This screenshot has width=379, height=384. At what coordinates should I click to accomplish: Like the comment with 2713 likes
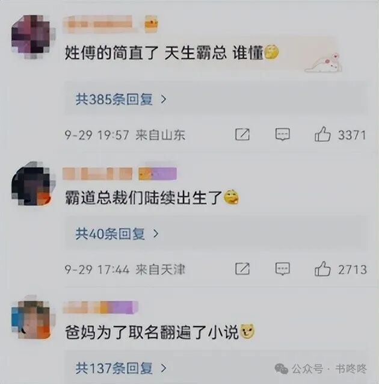click(x=322, y=268)
